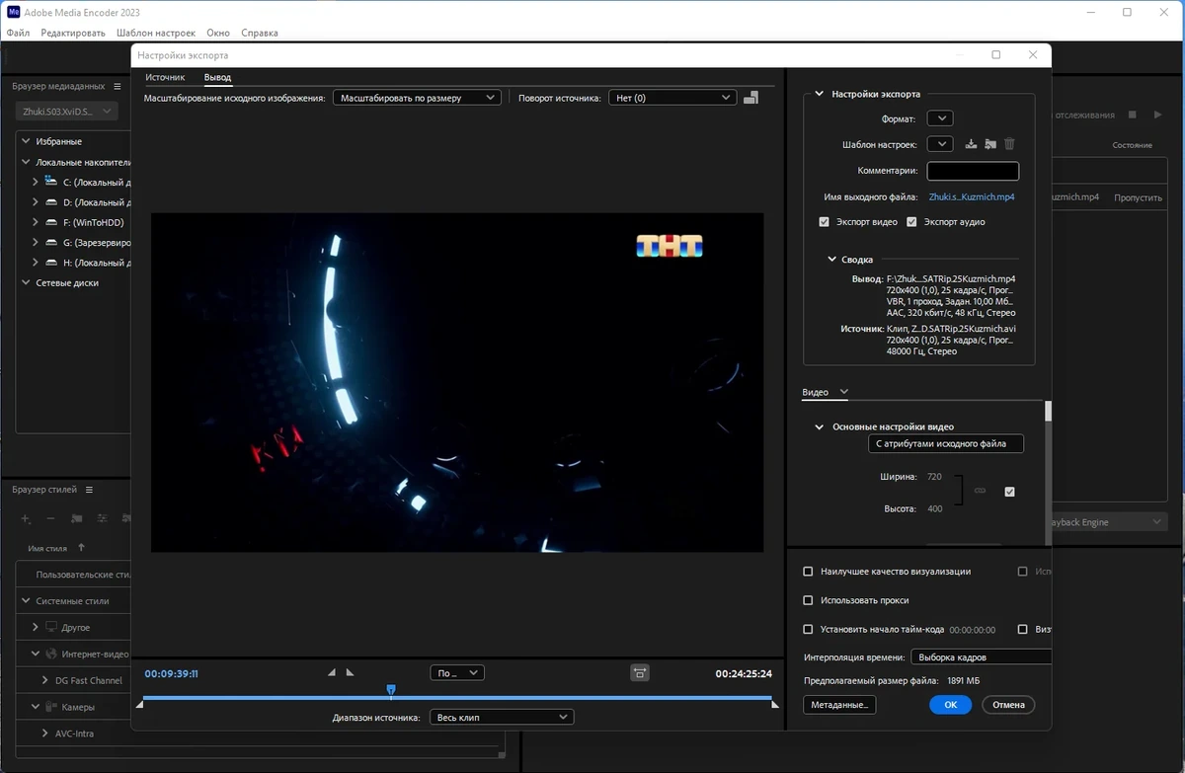Screen dimensions: 1185x773
Task: Open preset settings sliders icon in Браузер стилей
Action: click(102, 518)
